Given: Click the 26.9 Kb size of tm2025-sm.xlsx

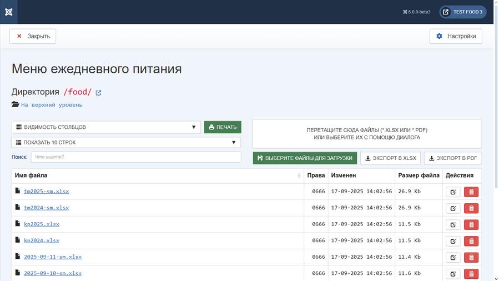Looking at the screenshot, I should pyautogui.click(x=409, y=191).
